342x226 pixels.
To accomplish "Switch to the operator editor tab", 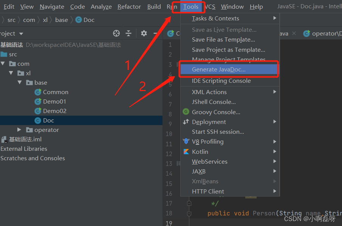I will pyautogui.click(x=323, y=34).
